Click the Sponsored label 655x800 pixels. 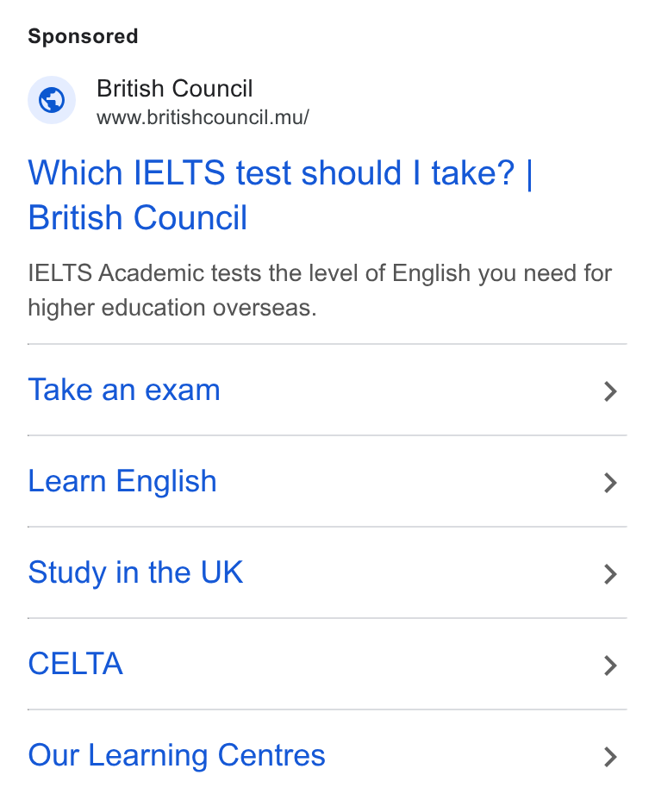tap(83, 36)
